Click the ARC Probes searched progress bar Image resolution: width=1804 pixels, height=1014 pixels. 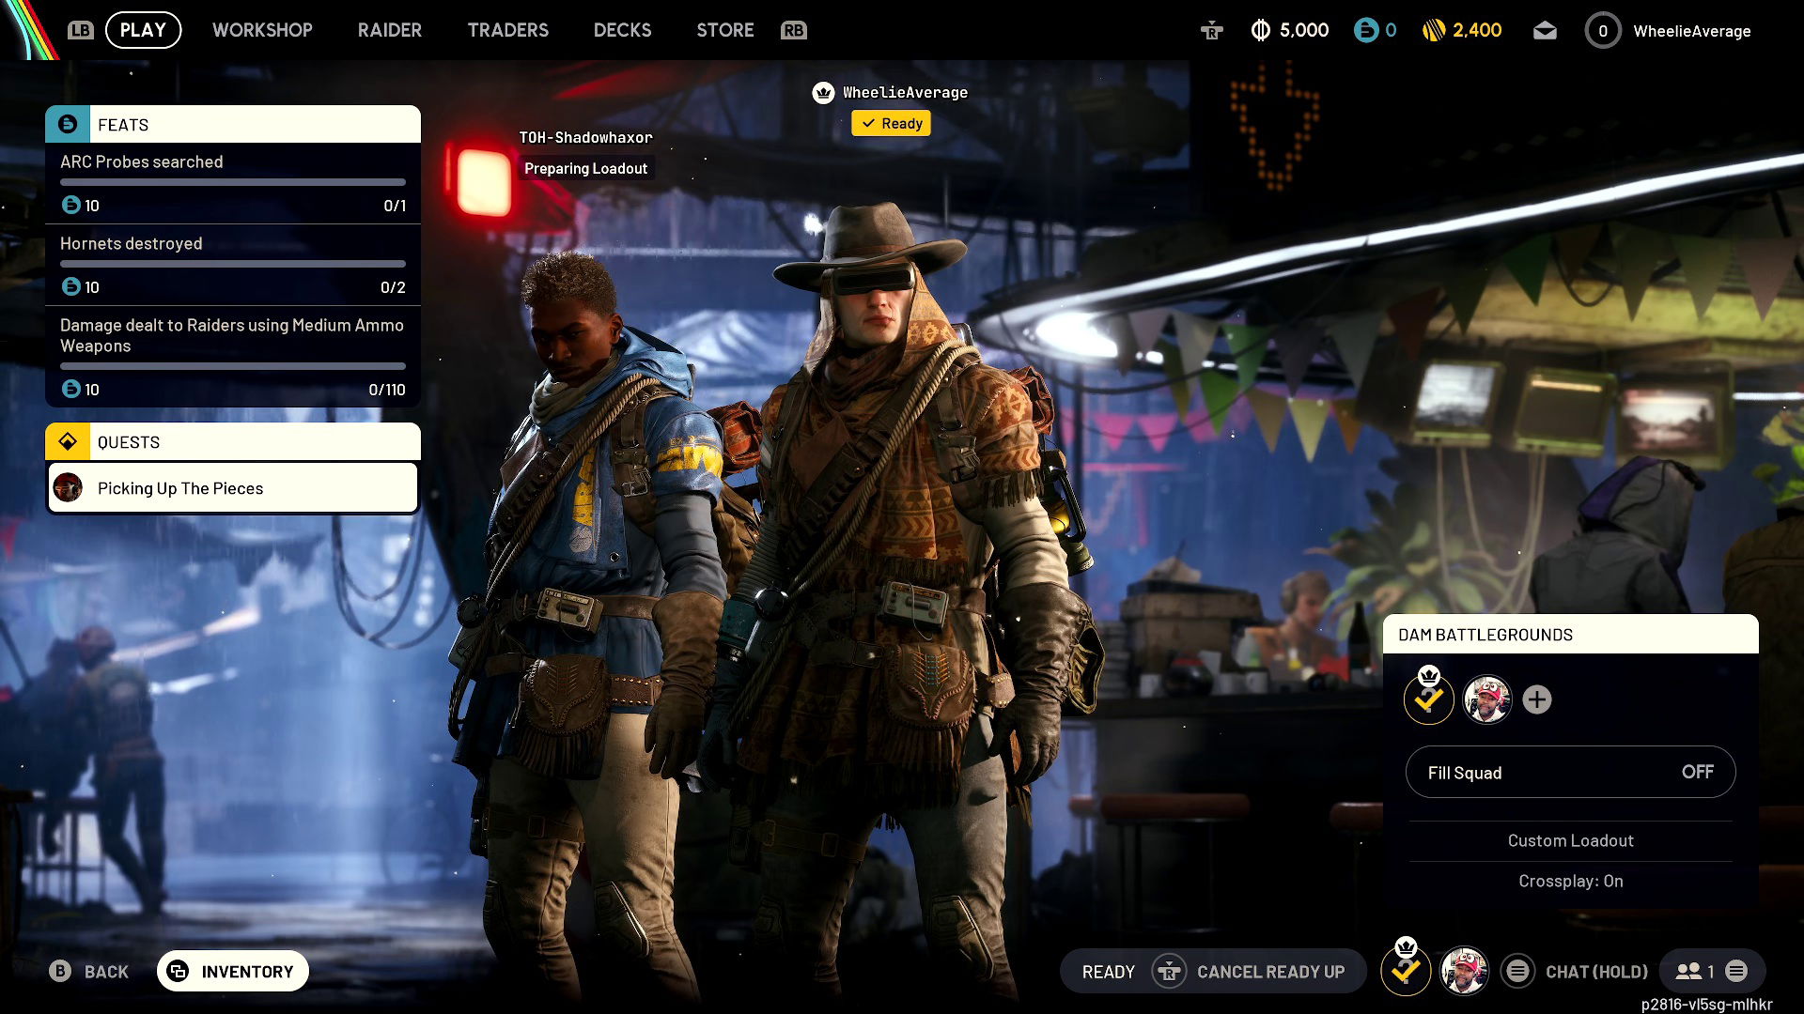point(231,181)
